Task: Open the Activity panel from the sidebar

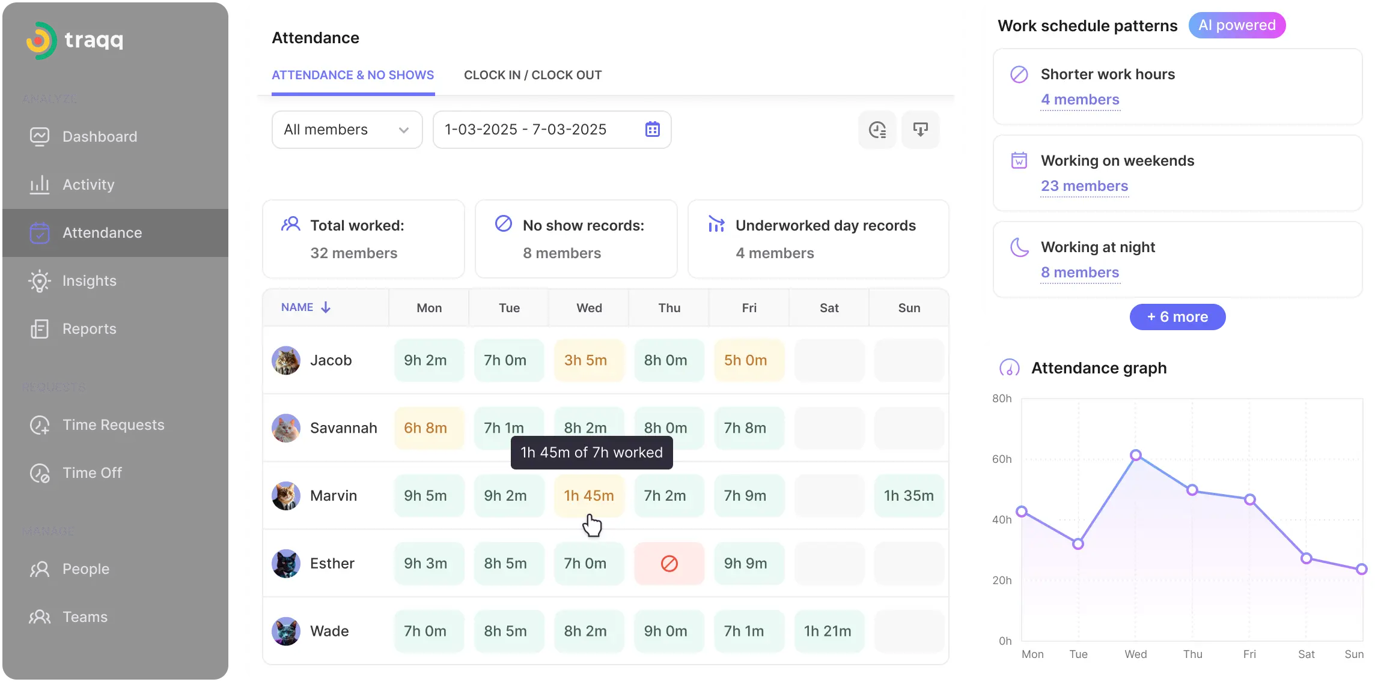Action: (x=88, y=184)
